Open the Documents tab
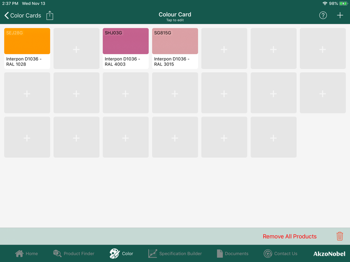This screenshot has width=350, height=262. pos(233,254)
